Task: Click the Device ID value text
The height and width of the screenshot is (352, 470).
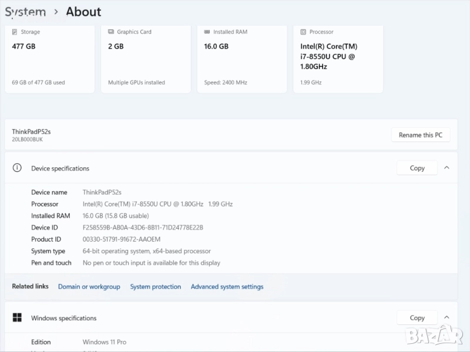Action: tap(143, 228)
